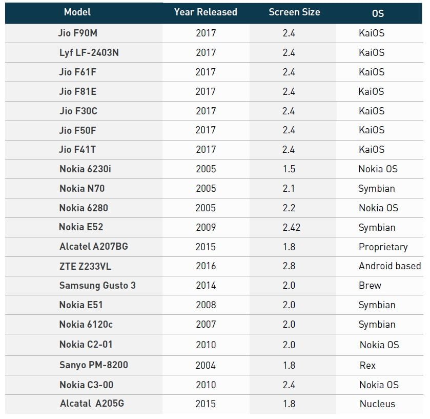This screenshot has height=419, width=430.
Task: Select the ZTE Z233VL model name
Action: (x=86, y=266)
